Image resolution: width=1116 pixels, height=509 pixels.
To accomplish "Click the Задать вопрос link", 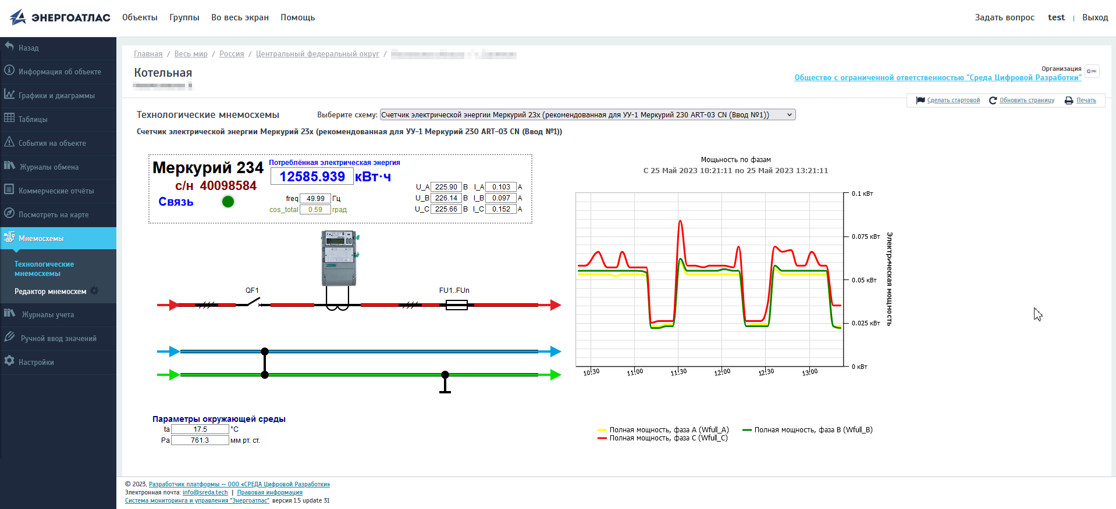I will (1004, 17).
